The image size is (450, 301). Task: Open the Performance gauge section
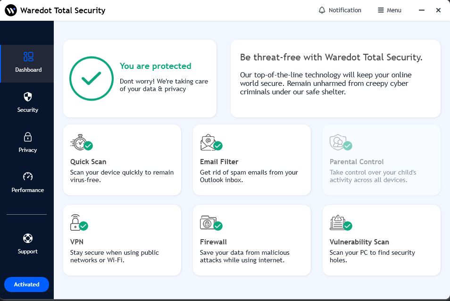(x=28, y=183)
